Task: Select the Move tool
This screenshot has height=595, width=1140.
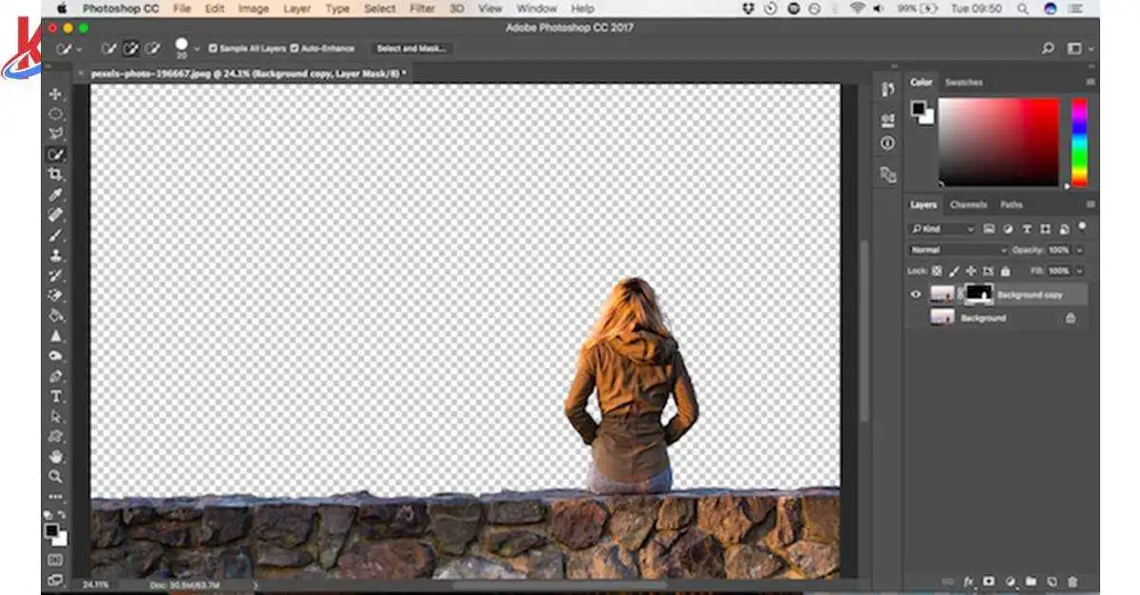Action: point(56,94)
